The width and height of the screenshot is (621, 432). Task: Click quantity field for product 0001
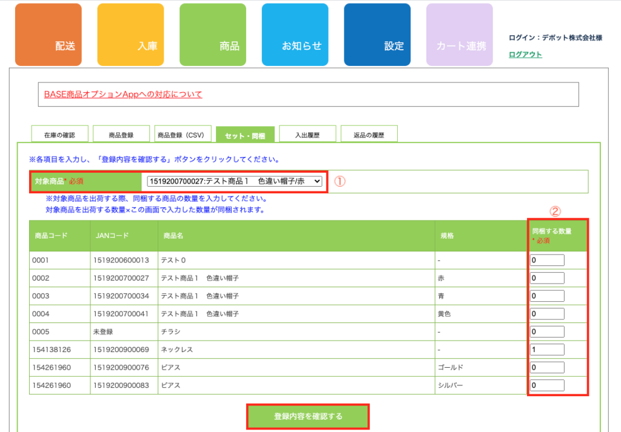click(547, 261)
